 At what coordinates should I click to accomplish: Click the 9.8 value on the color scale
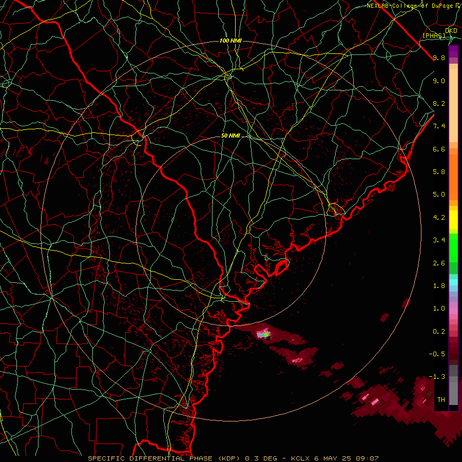[x=439, y=57]
